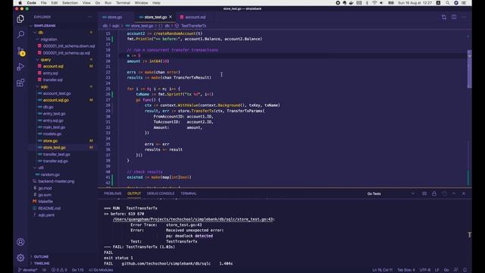Image resolution: width=485 pixels, height=273 pixels.
Task: Open the errors and warnings count
Action: pos(59,270)
